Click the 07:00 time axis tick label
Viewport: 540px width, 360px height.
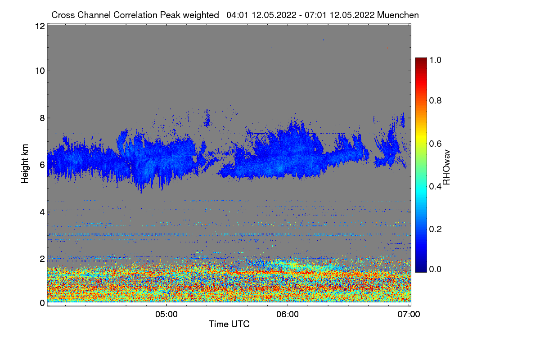click(x=409, y=314)
